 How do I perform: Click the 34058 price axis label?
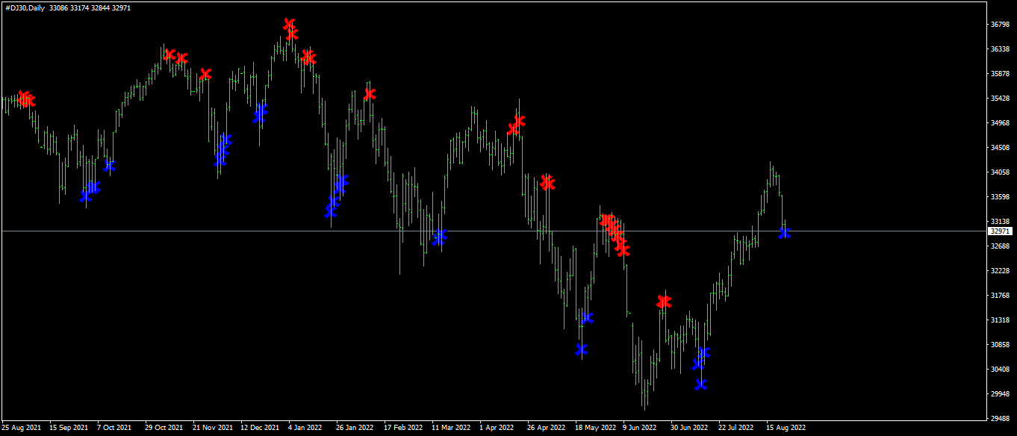coord(1000,172)
